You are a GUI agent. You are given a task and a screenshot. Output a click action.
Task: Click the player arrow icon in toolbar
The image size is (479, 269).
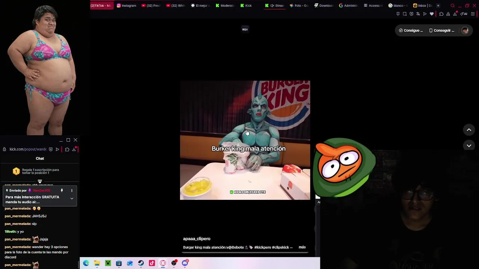click(425, 14)
